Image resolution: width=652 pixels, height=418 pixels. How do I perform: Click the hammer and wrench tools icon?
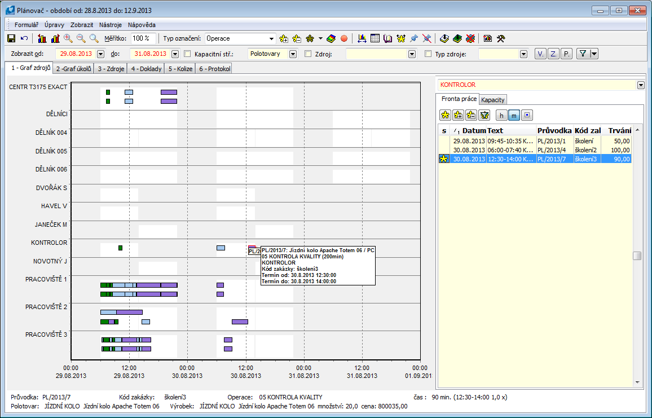pos(500,38)
